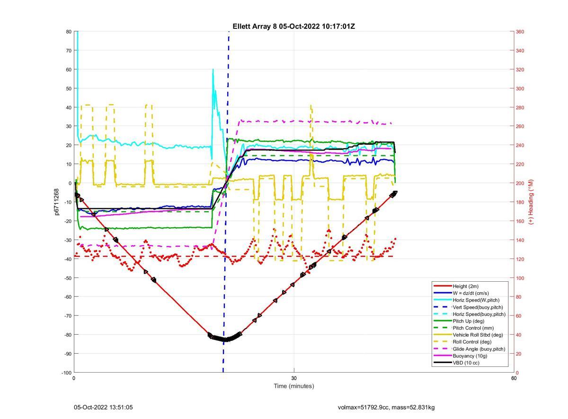Click the red "200" heading axis tick
Image resolution: width=568 pixels, height=419 pixels.
(520, 183)
